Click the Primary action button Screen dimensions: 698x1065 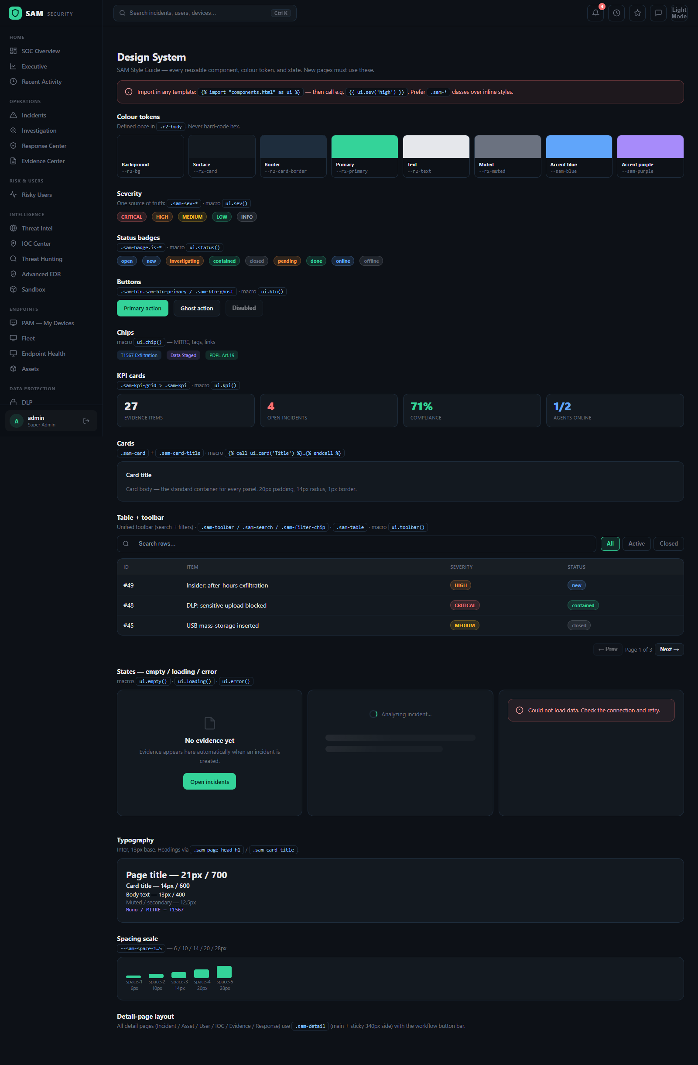(x=143, y=308)
